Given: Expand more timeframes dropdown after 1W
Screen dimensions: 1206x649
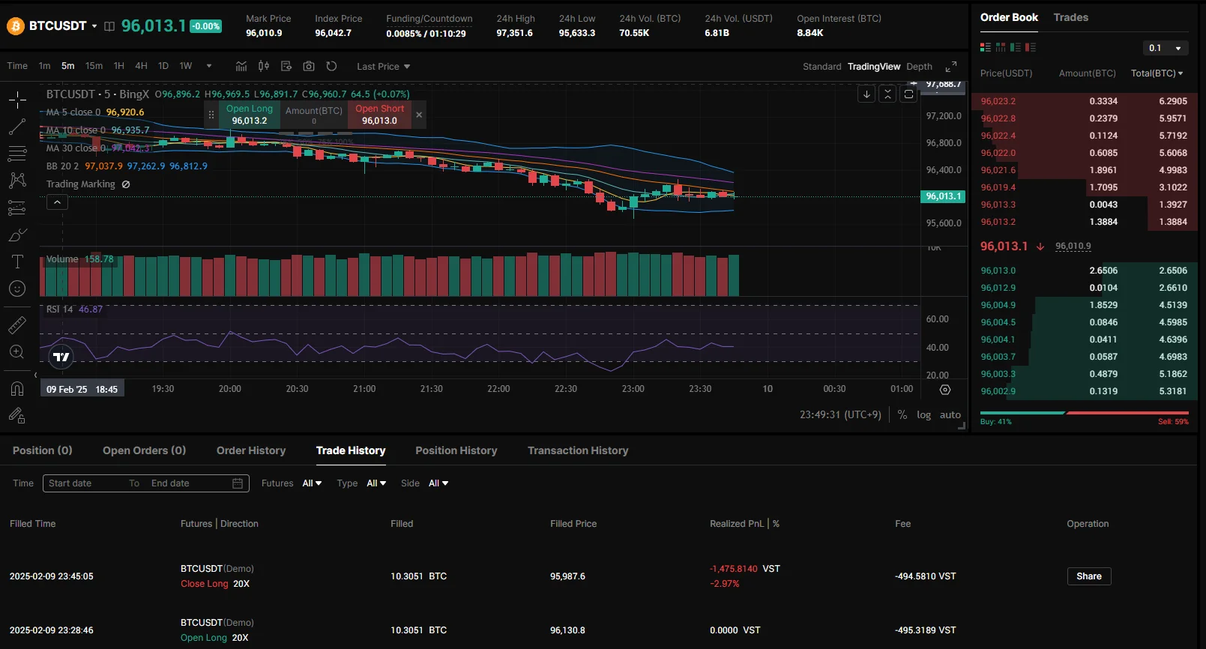Looking at the screenshot, I should coord(209,66).
